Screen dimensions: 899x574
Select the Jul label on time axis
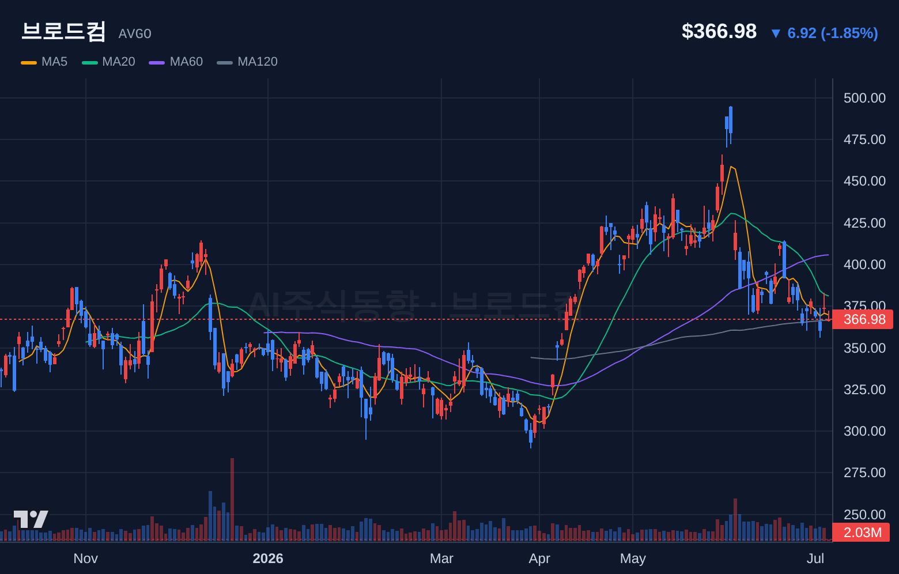pos(815,558)
